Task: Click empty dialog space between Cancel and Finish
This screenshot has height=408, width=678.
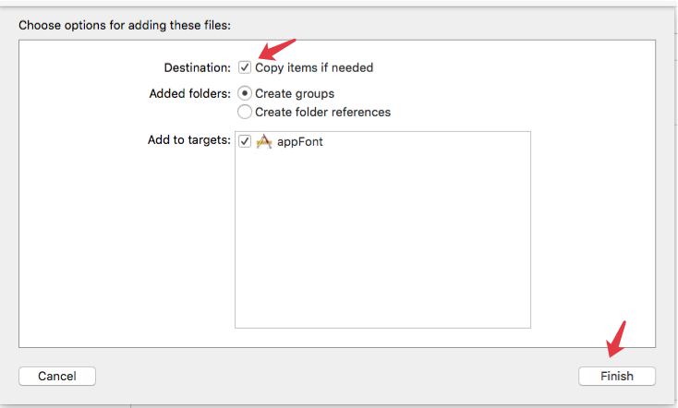Action: [x=333, y=376]
